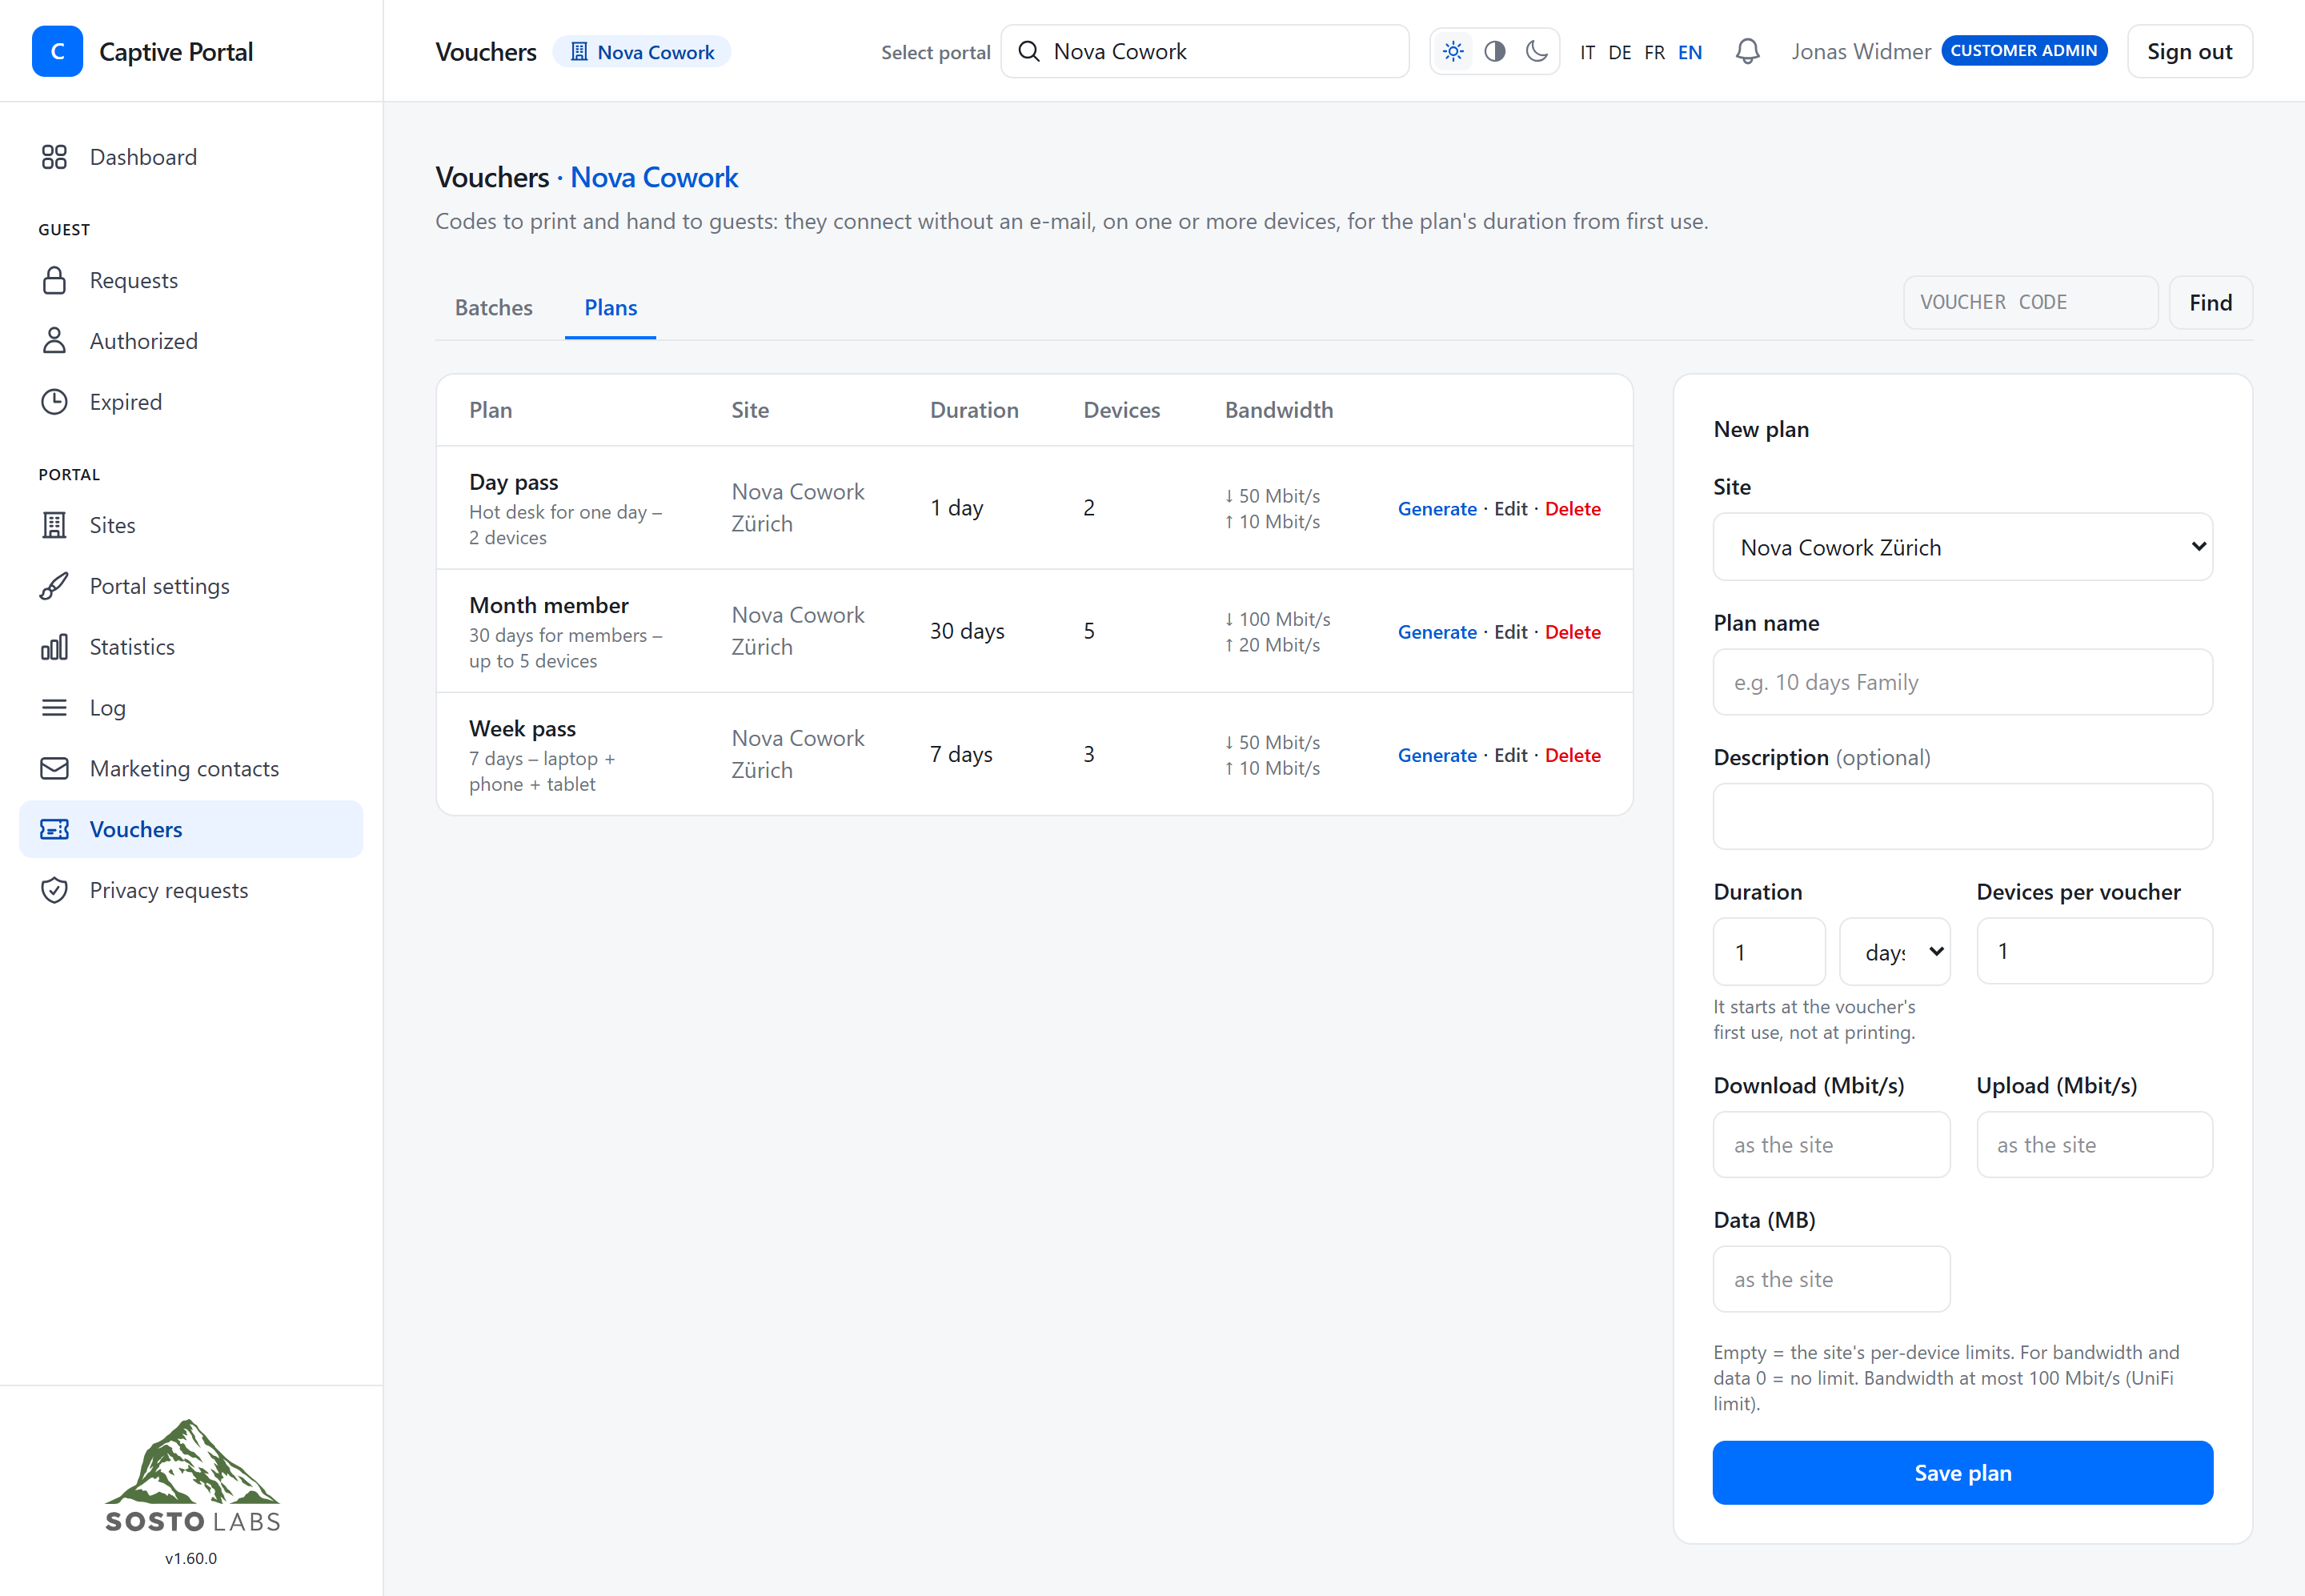Click the Save plan button
The width and height of the screenshot is (2305, 1596).
(x=1962, y=1472)
